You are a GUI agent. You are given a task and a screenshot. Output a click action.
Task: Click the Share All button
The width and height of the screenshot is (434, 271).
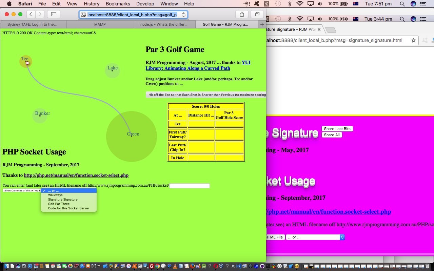click(332, 134)
